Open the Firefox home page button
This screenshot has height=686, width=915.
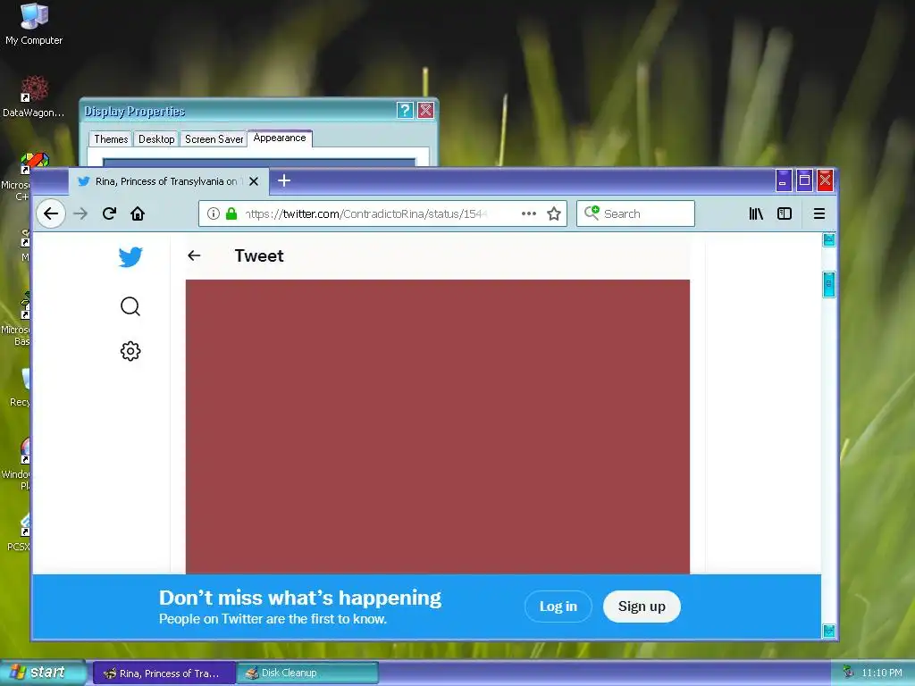click(138, 213)
